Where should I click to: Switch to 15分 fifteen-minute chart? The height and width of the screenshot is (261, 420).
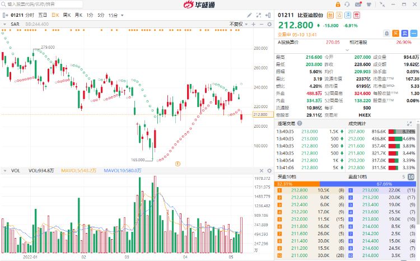[x=113, y=15]
